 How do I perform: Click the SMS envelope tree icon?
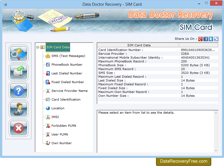[48, 56]
